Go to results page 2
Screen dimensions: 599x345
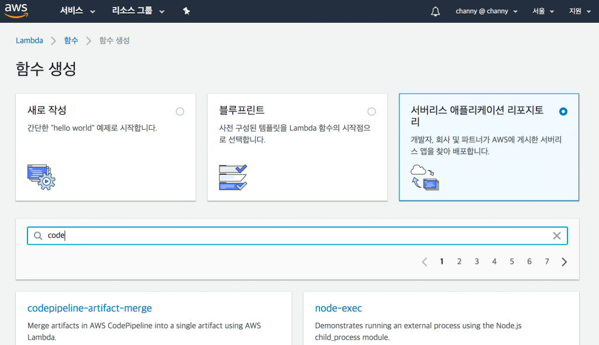pos(459,262)
